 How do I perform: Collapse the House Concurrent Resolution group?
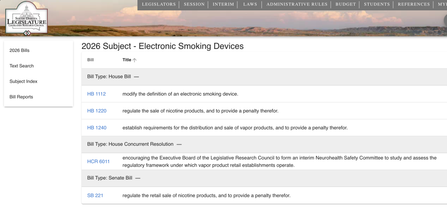[x=179, y=144]
